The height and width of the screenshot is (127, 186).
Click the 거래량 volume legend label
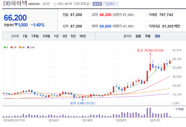180,109
